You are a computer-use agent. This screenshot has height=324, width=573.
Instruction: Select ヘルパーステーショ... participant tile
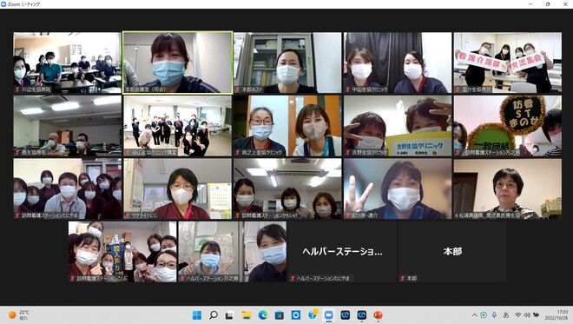(342, 252)
